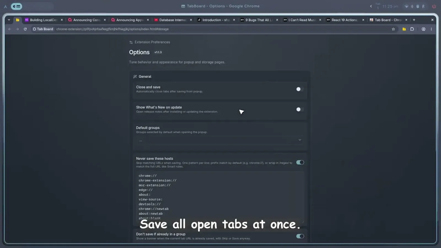Close the Tab Board - Chro tab
441x248 pixels.
coord(406,20)
